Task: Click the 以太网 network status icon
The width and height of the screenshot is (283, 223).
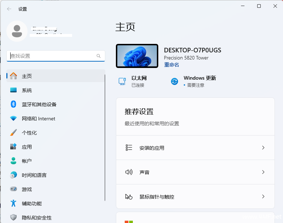Action: 122,81
